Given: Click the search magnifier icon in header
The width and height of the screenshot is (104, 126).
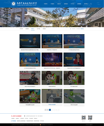Looking at the screenshot, I should [x=91, y=4].
